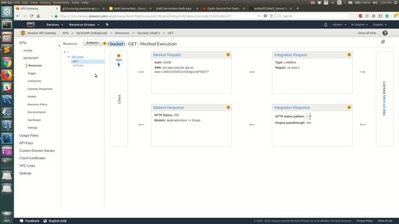Open Usage Plans in the sidebar

pyautogui.click(x=29, y=136)
